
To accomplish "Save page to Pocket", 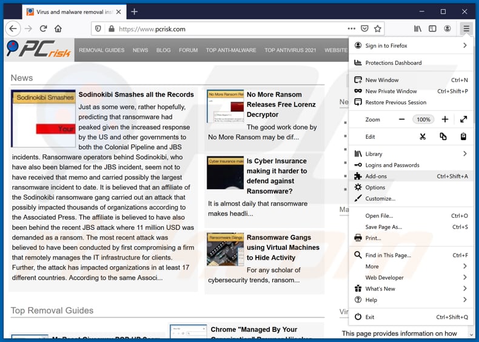I will [x=364, y=29].
